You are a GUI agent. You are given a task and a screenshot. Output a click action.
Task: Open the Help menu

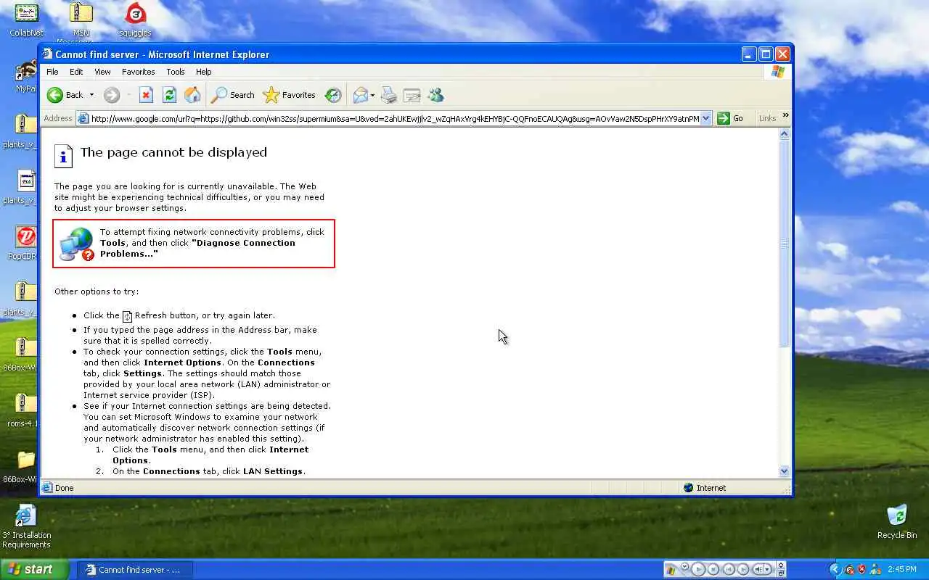click(x=204, y=72)
